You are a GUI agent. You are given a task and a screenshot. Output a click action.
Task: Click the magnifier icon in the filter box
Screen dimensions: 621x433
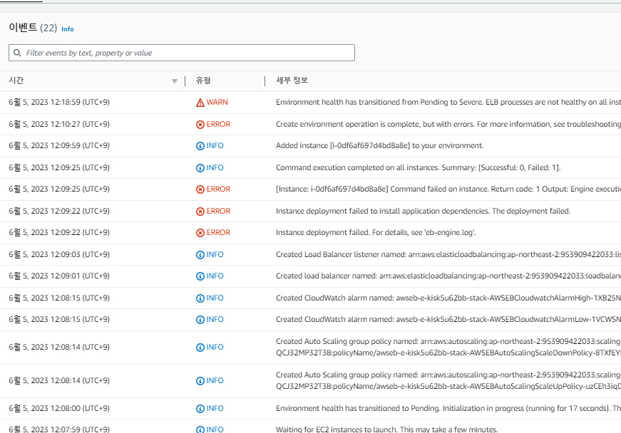17,53
